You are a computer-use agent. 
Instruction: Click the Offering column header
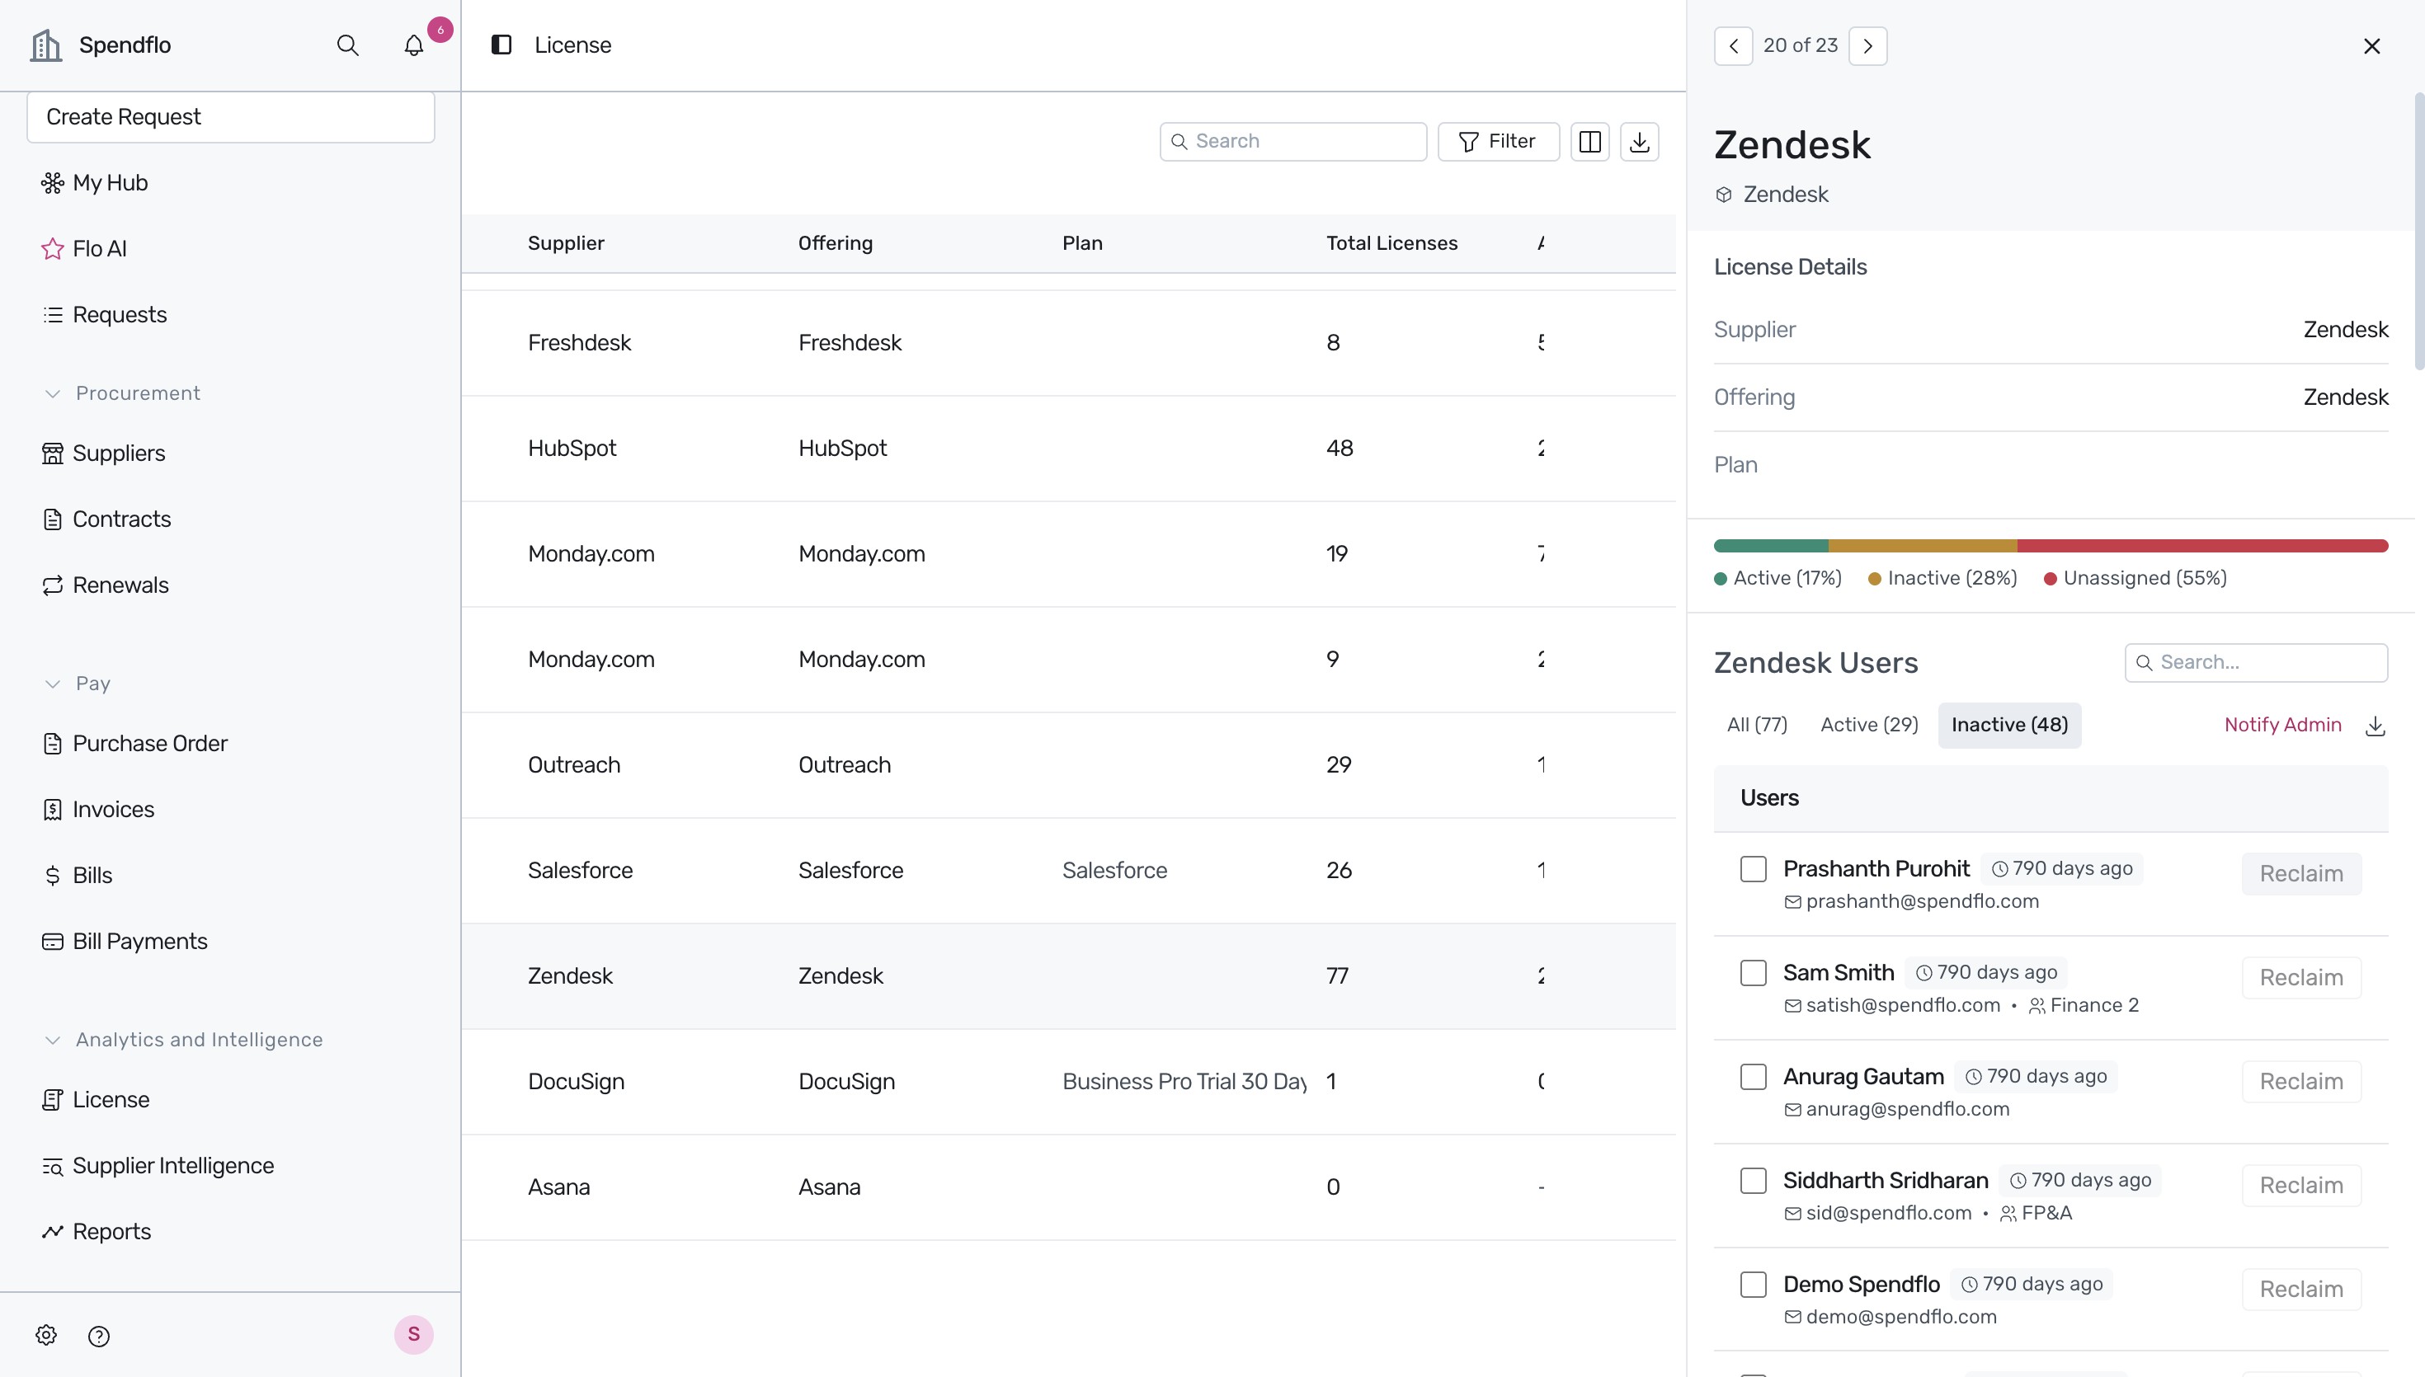pyautogui.click(x=835, y=244)
